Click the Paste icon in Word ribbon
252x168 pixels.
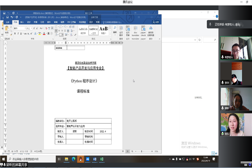[x=7, y=30]
